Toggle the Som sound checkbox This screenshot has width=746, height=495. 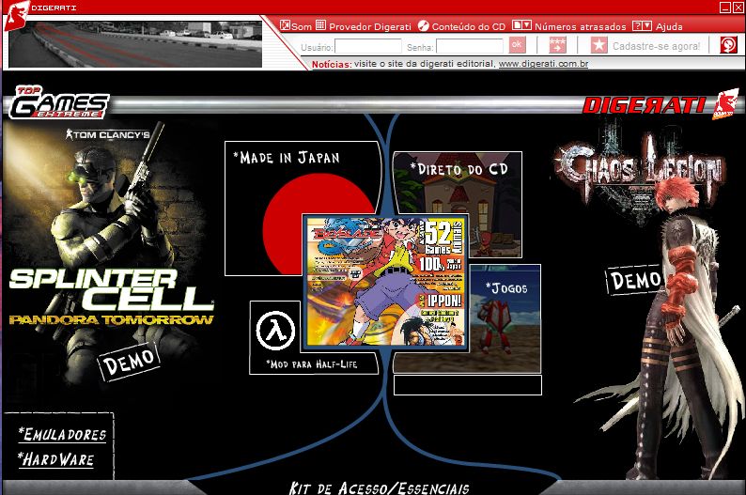tap(285, 25)
